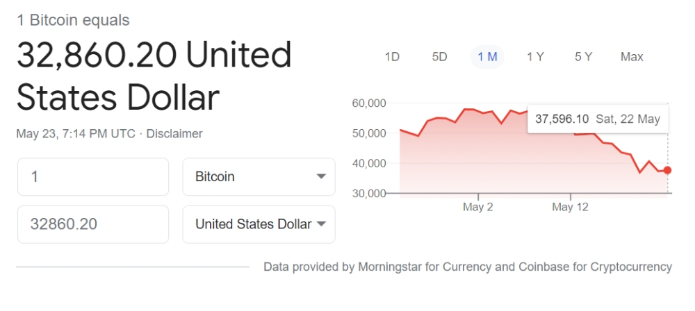The width and height of the screenshot is (695, 311).
Task: Click the 60,000 axis label
Action: coord(369,103)
